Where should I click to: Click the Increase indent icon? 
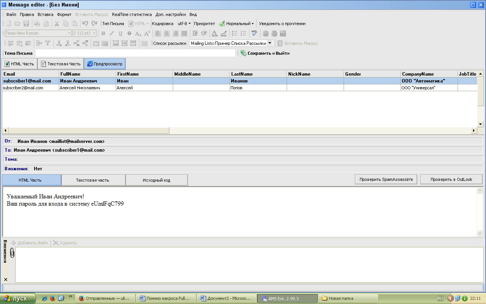click(195, 33)
